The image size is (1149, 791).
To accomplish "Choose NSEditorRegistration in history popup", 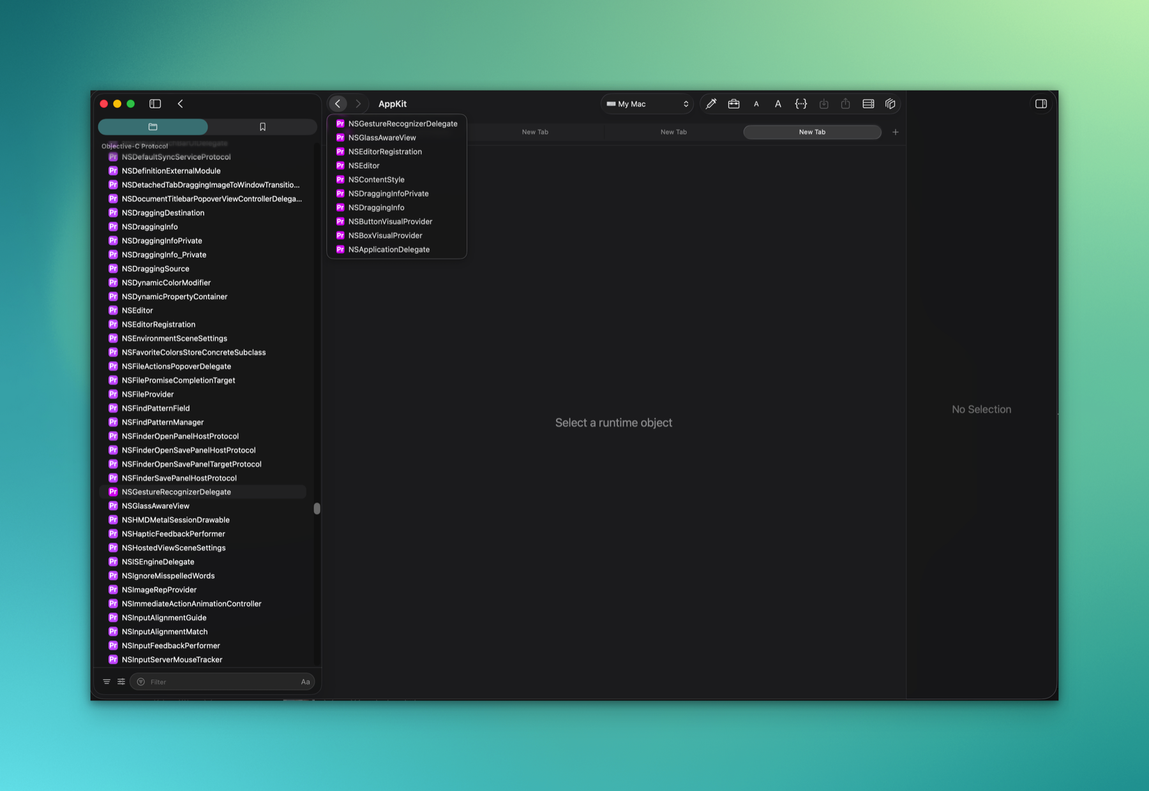I will (396, 152).
